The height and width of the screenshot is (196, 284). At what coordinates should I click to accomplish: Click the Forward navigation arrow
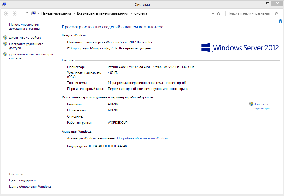14,13
